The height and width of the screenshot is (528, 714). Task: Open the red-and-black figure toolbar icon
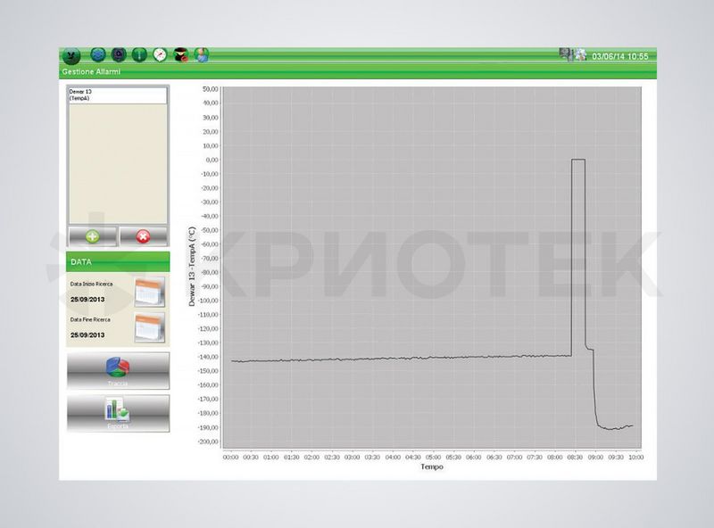tap(181, 55)
